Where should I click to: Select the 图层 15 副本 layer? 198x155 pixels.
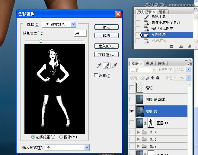tap(161, 99)
